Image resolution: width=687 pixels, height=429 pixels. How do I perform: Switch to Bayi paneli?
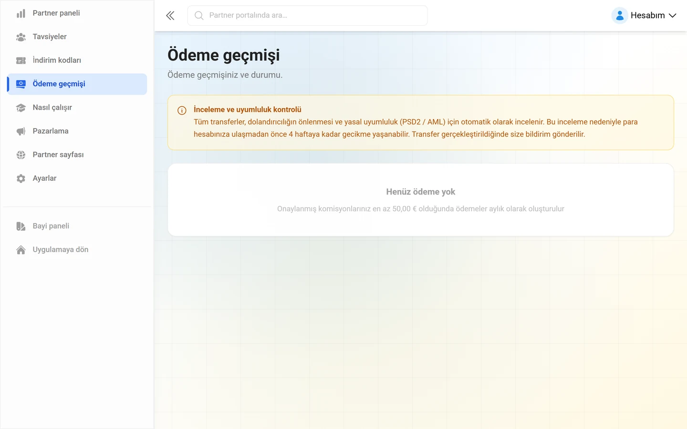(x=77, y=226)
